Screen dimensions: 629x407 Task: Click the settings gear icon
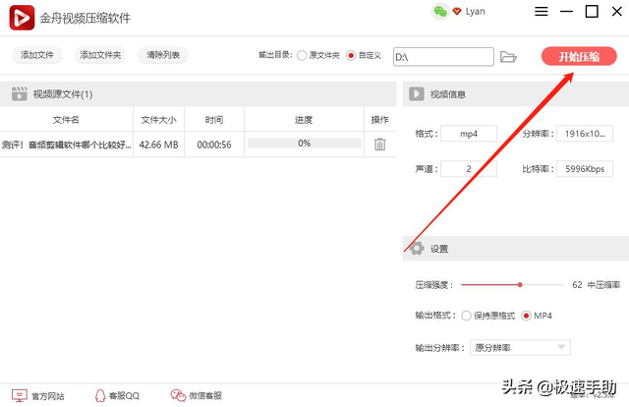417,248
